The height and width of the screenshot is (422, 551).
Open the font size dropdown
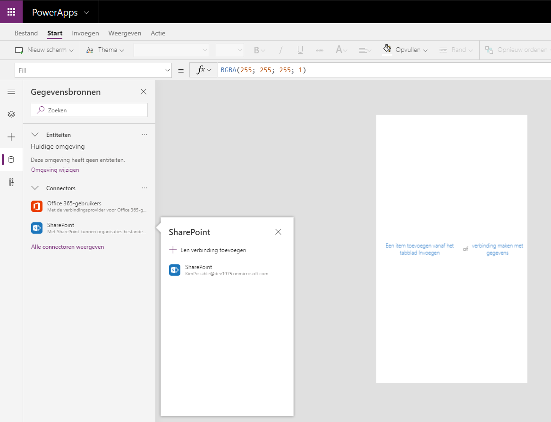(230, 50)
